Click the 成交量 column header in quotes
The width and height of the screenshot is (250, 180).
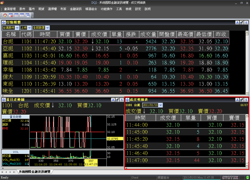148,34
